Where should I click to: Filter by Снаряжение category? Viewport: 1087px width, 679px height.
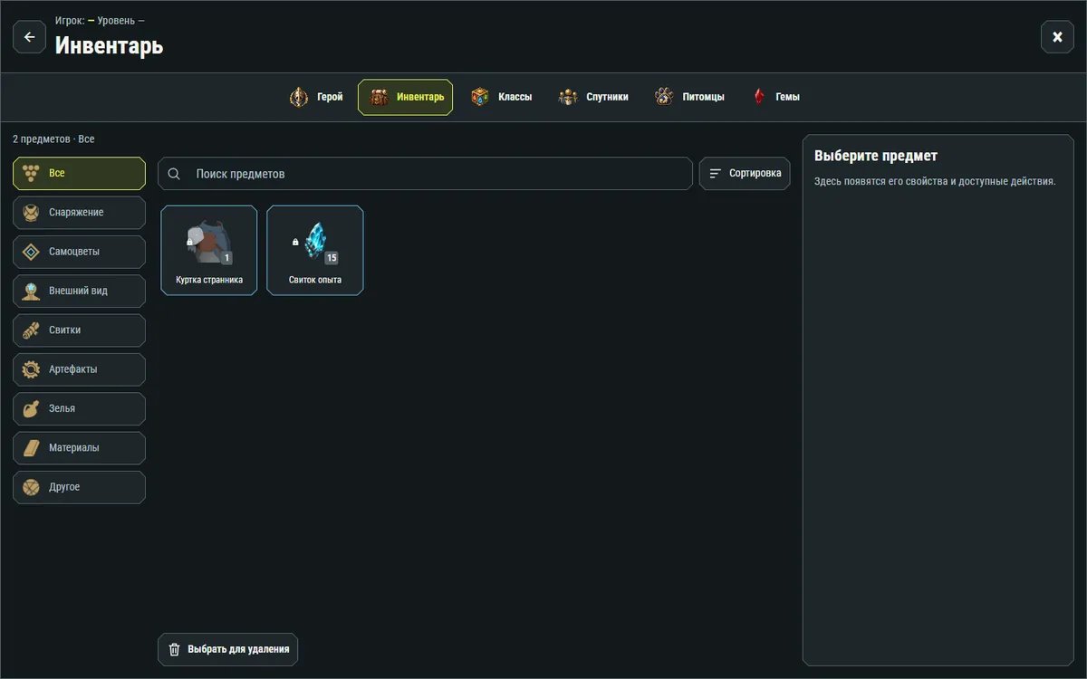click(x=79, y=213)
